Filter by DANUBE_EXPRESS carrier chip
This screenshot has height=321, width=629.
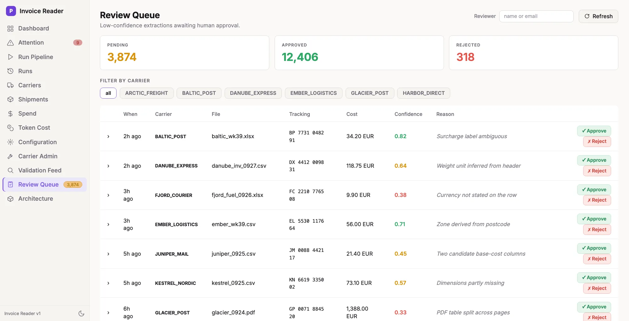pyautogui.click(x=253, y=93)
